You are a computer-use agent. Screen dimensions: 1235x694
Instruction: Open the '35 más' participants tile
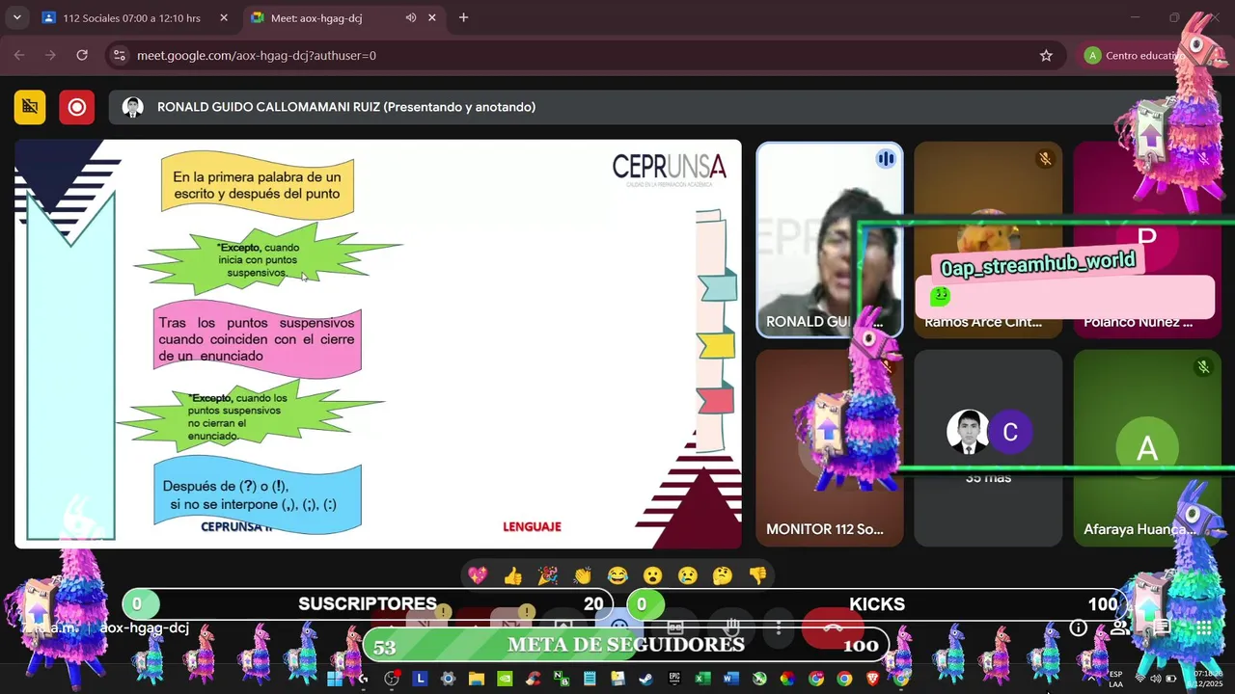(988, 448)
